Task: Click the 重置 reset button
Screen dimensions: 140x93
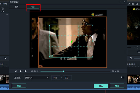Action: coord(19,86)
